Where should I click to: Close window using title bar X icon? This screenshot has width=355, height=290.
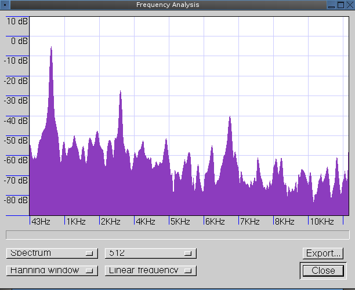pos(349,5)
